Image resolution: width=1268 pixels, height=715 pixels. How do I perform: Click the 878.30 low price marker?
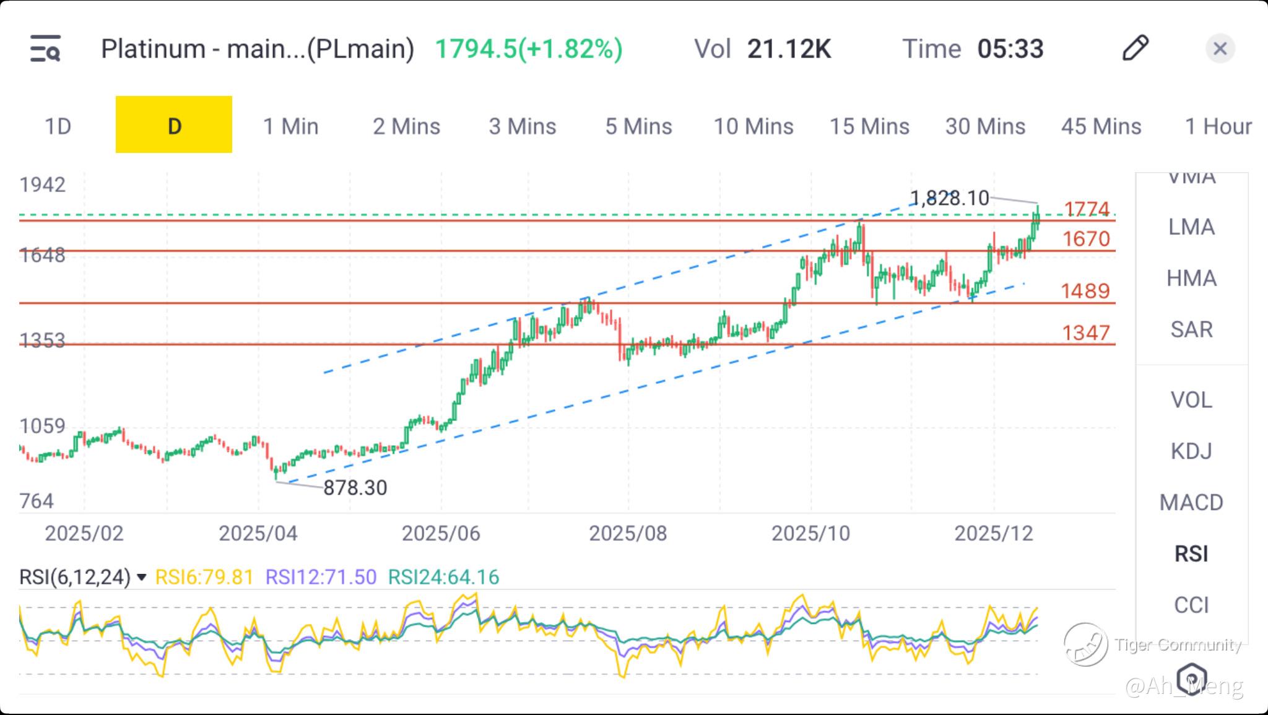[355, 488]
